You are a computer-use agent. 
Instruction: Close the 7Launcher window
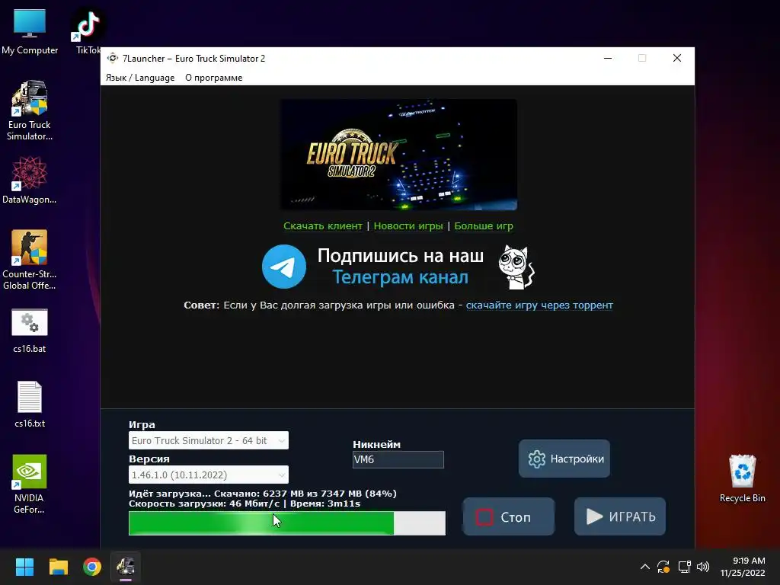[677, 58]
